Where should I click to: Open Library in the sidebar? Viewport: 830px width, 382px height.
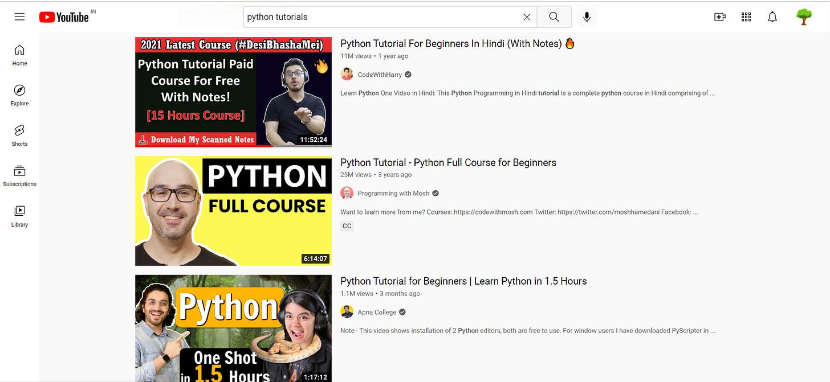(19, 217)
